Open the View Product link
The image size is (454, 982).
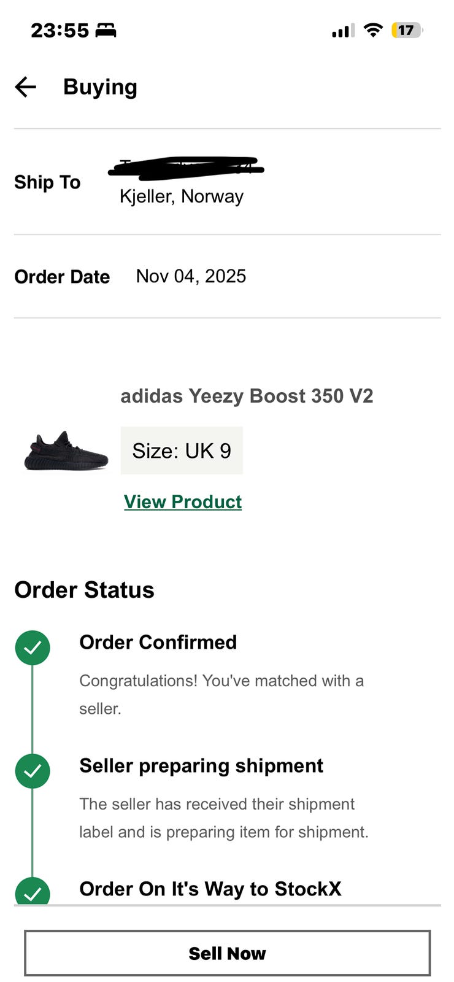pyautogui.click(x=183, y=501)
